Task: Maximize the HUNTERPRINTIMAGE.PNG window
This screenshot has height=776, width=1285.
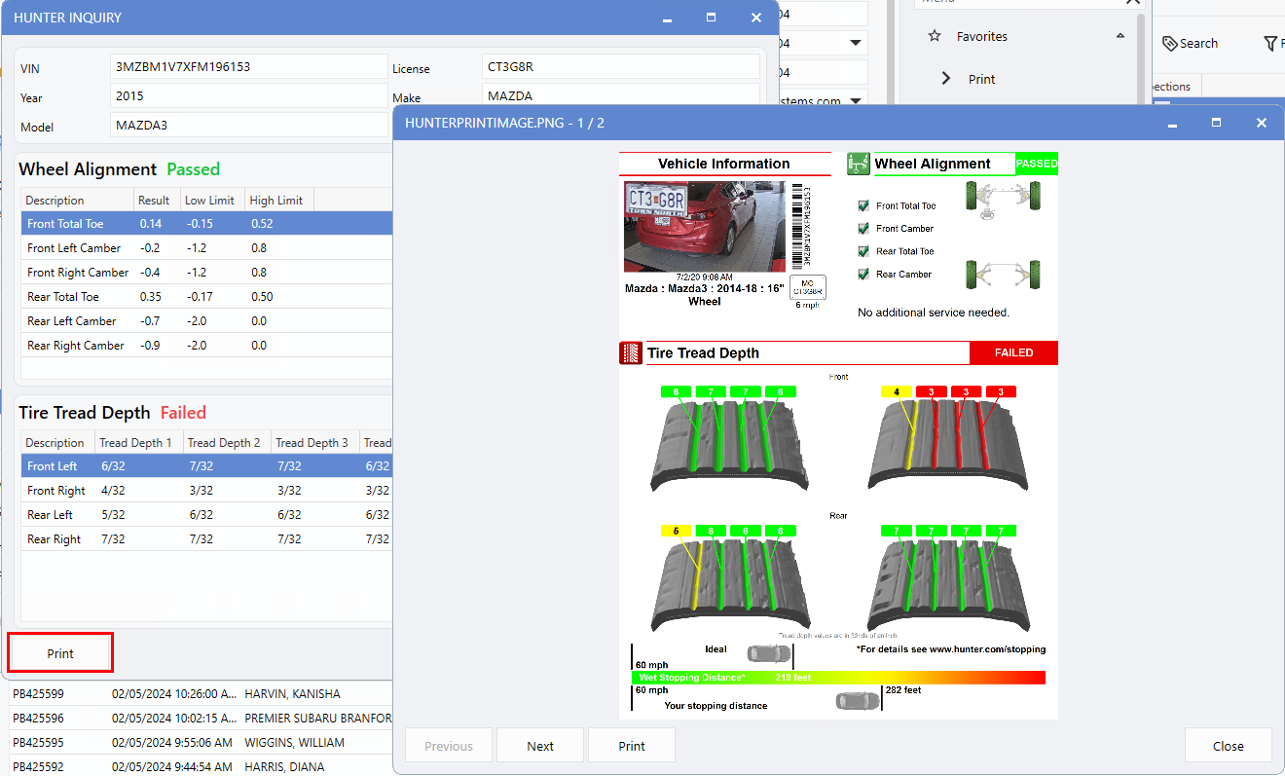Action: click(x=1216, y=123)
